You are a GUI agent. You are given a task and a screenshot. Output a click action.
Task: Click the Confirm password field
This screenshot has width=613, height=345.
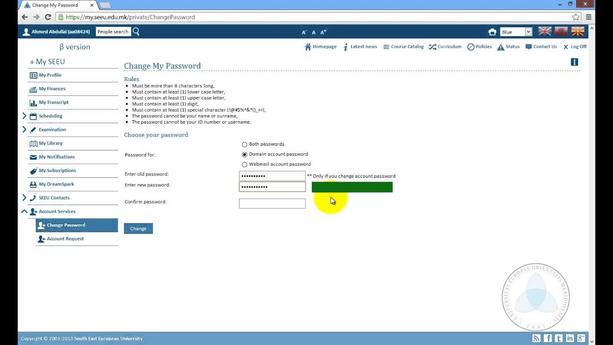click(x=272, y=204)
